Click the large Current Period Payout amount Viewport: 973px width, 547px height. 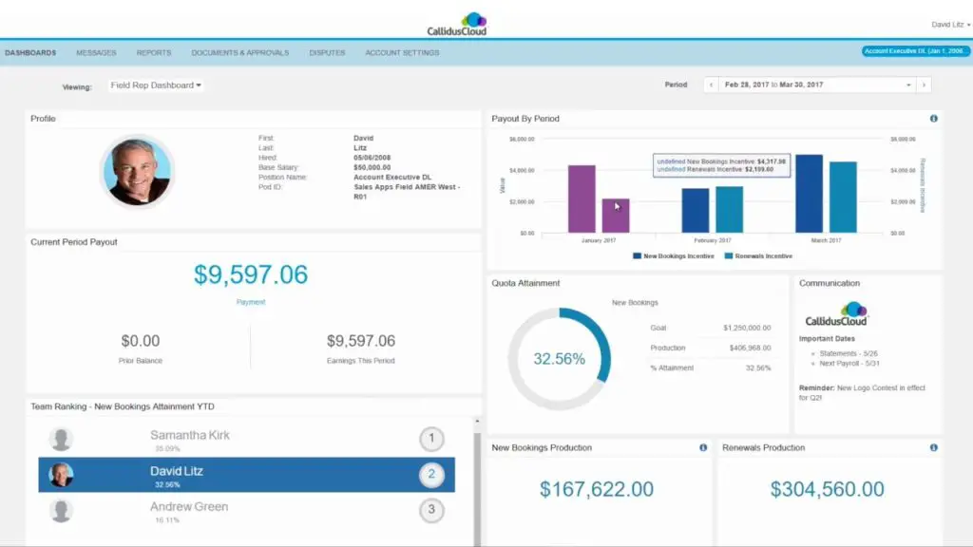tap(251, 274)
